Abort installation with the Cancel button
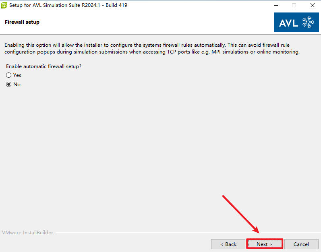 pos(301,244)
